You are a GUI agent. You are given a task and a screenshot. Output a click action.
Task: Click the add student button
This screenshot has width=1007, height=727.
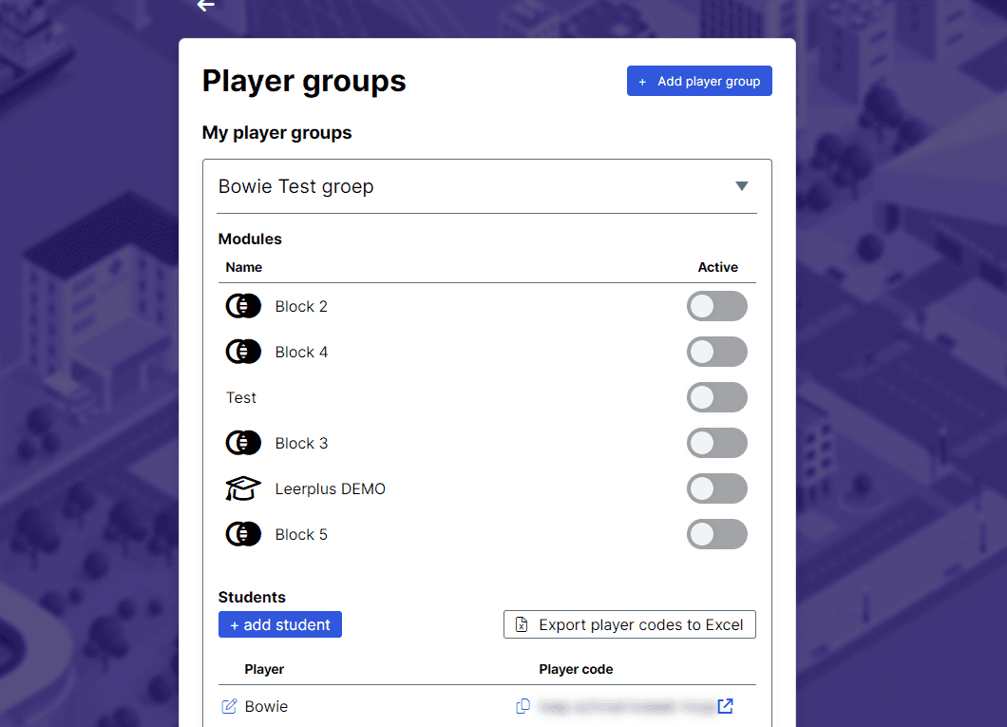click(x=280, y=625)
